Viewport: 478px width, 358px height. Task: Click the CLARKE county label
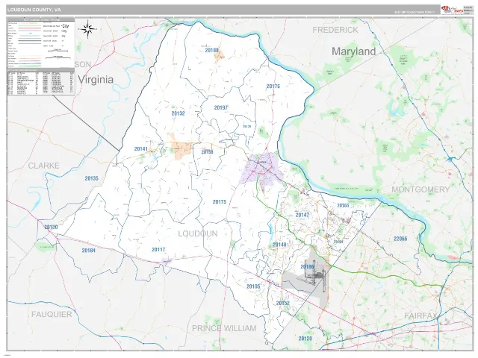coord(44,166)
